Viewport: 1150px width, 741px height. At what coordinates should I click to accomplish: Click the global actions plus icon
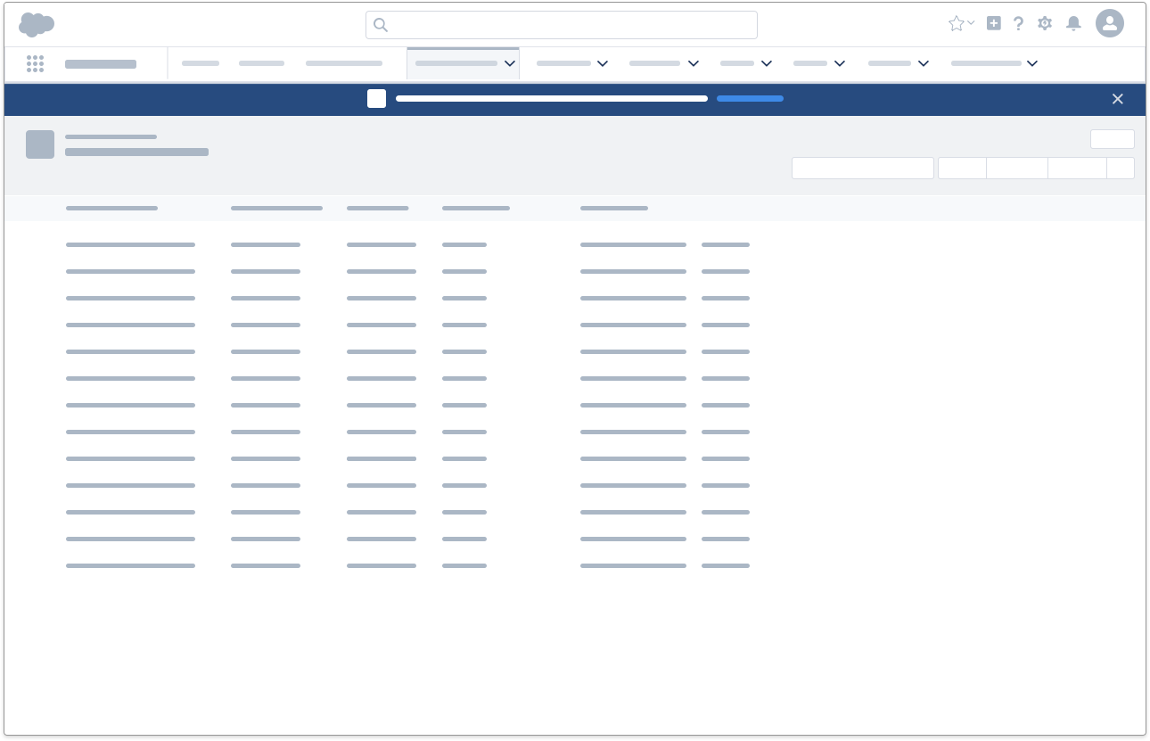tap(994, 23)
